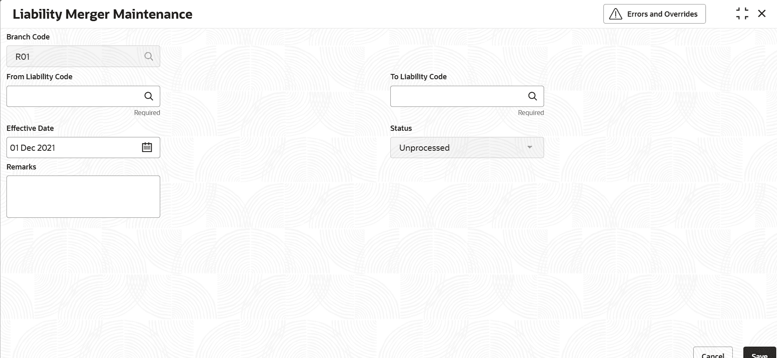Open the Effective Date calendar picker

click(x=147, y=148)
